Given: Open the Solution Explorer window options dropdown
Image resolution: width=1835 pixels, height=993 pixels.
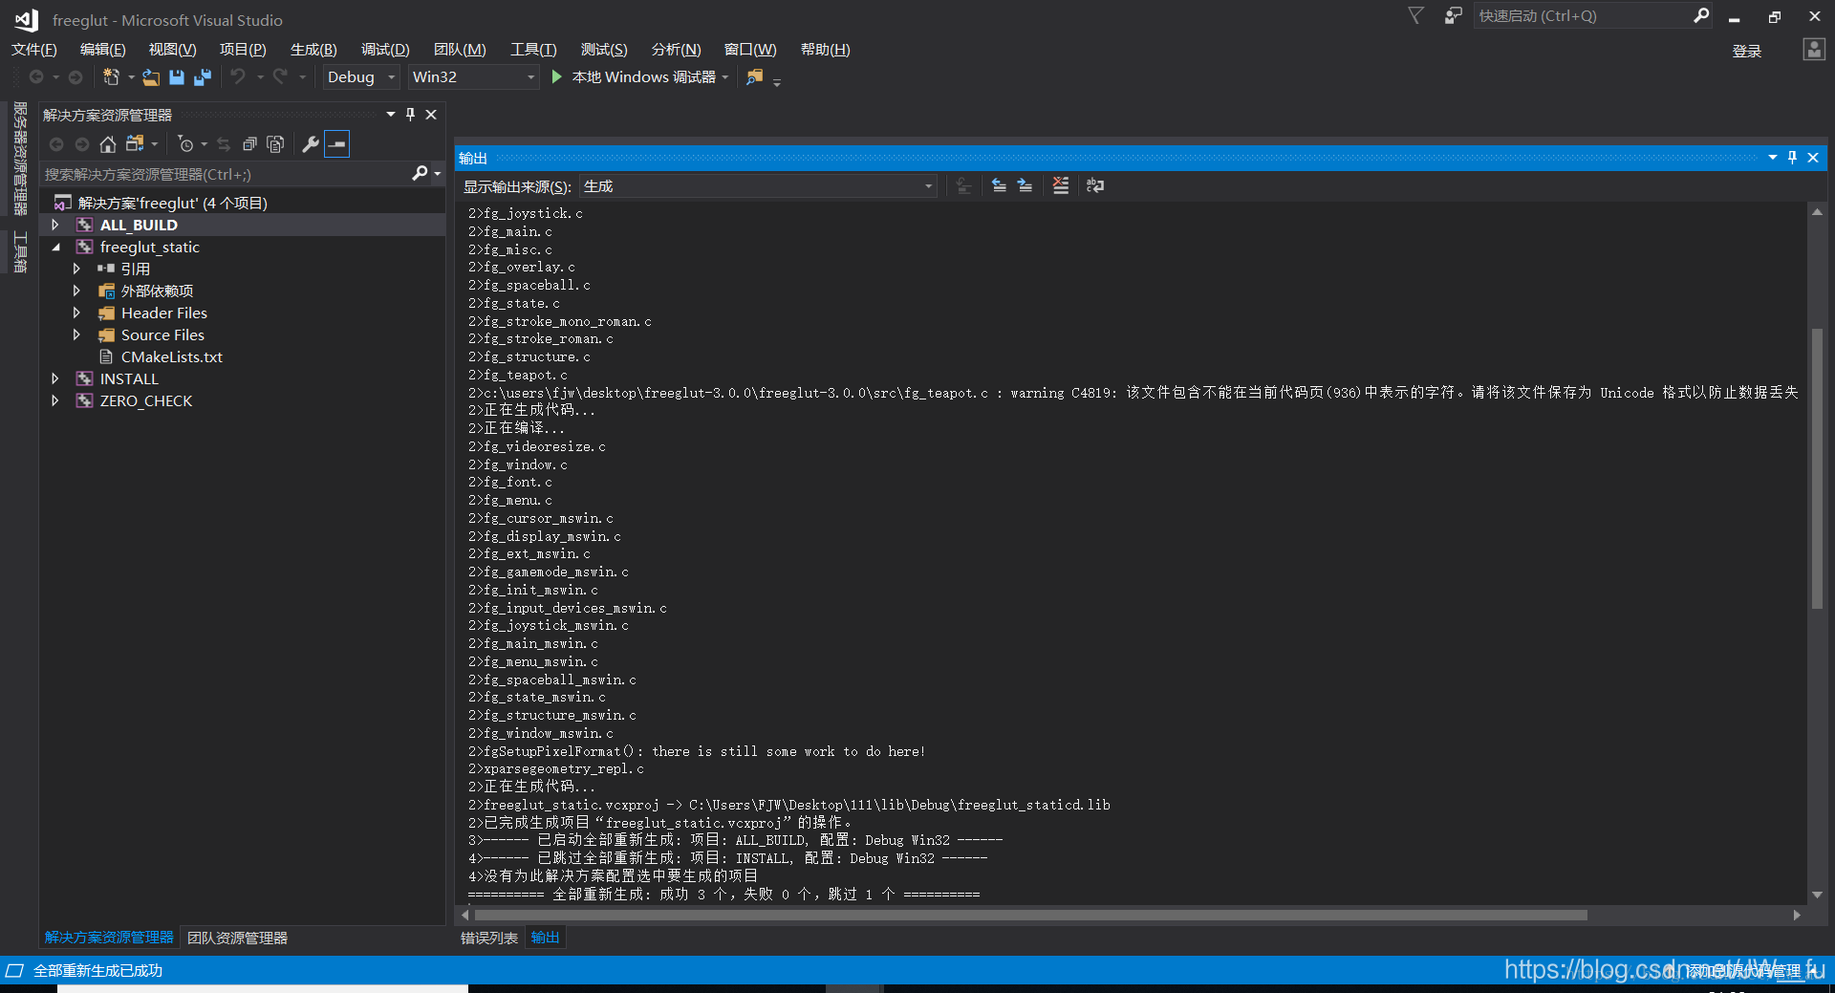Looking at the screenshot, I should tap(391, 115).
